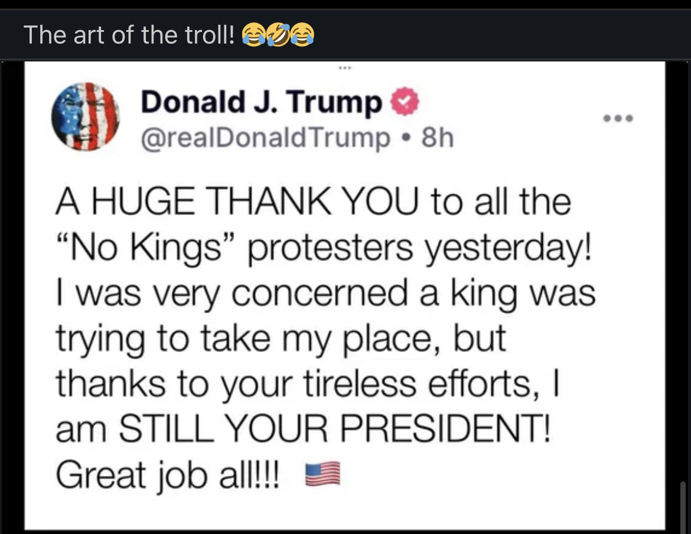The height and width of the screenshot is (534, 691).
Task: Click the vertical scrollbar on the right edge
Action: (684, 507)
